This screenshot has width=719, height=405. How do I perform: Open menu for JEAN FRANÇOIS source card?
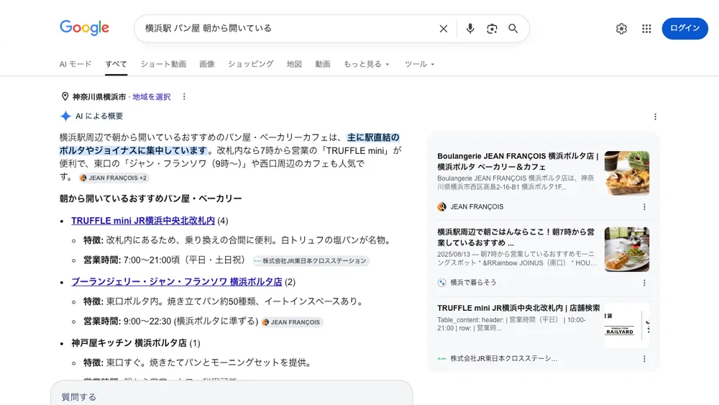click(644, 207)
